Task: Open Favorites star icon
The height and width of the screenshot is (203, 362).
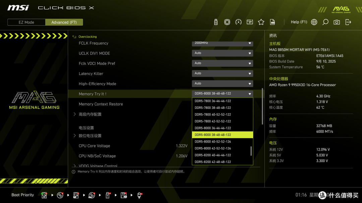Action: coord(261,22)
